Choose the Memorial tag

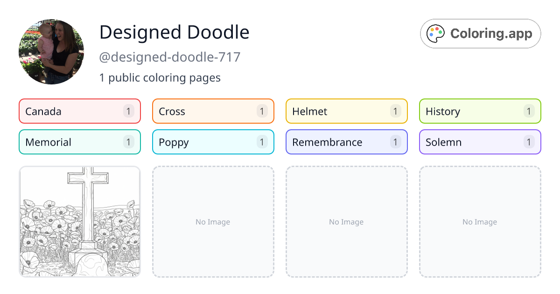tap(79, 142)
